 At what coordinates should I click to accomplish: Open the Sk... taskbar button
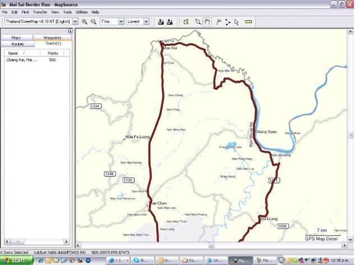[x=141, y=261]
